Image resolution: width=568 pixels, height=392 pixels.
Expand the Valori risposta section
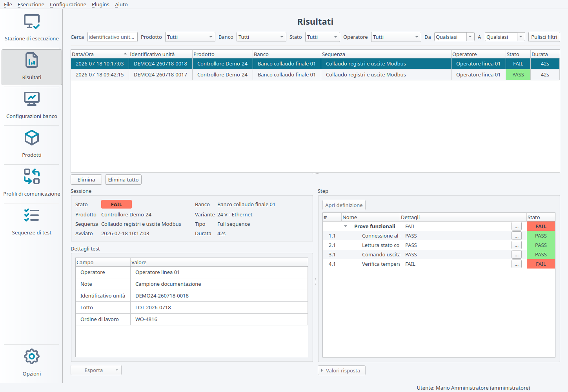point(342,370)
